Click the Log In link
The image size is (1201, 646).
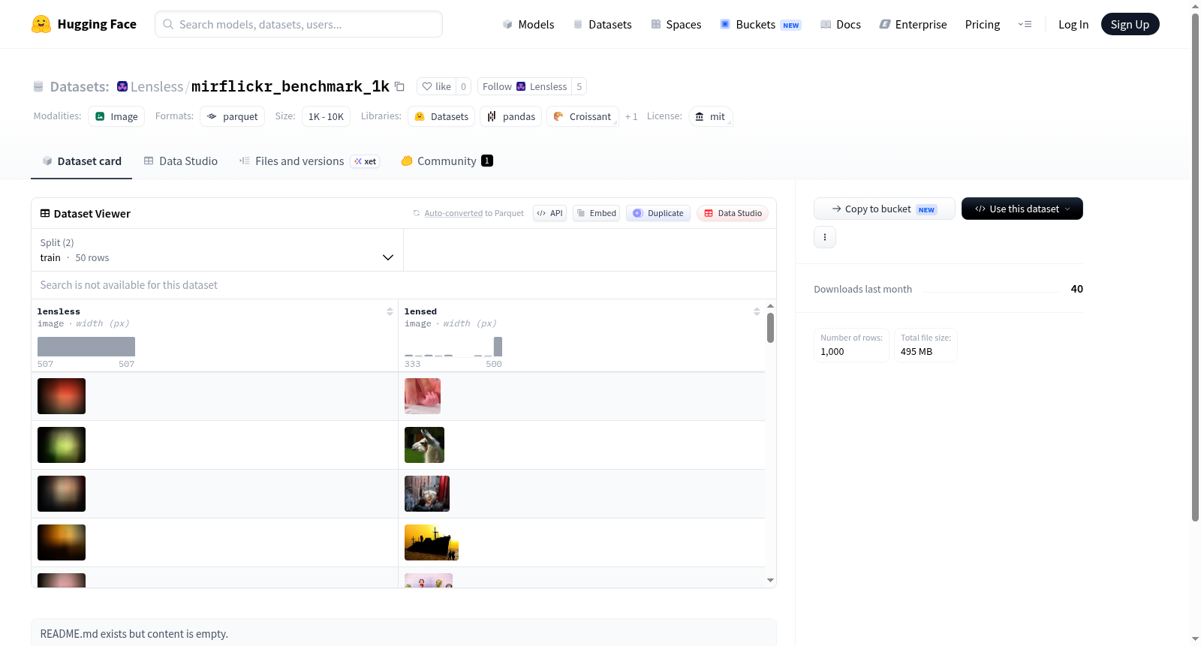click(x=1073, y=24)
